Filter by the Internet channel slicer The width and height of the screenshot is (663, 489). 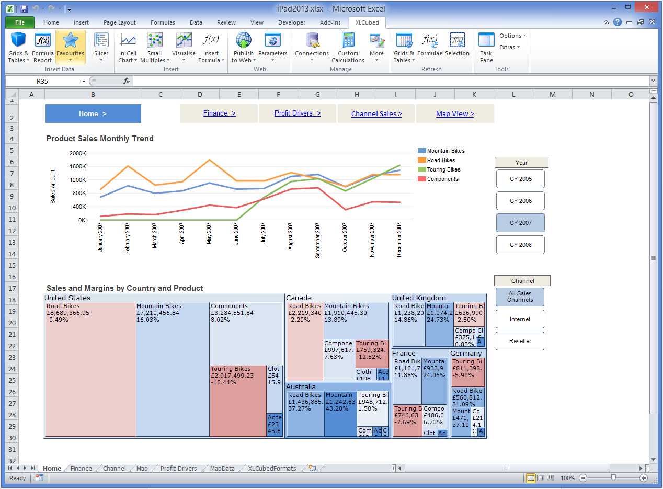520,319
